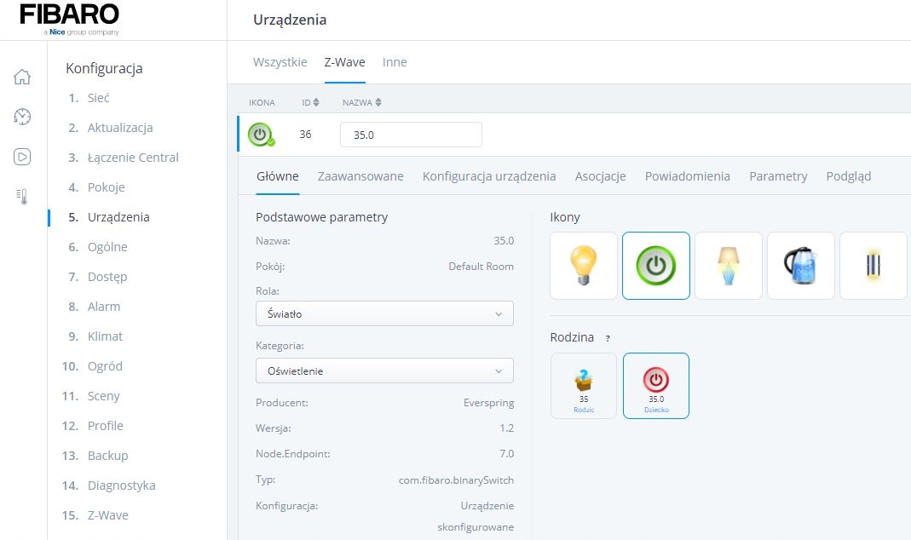Click the Urządzenia page title
911x540 pixels.
(290, 20)
